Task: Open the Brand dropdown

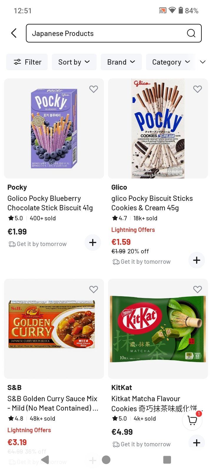Action: 121,62
